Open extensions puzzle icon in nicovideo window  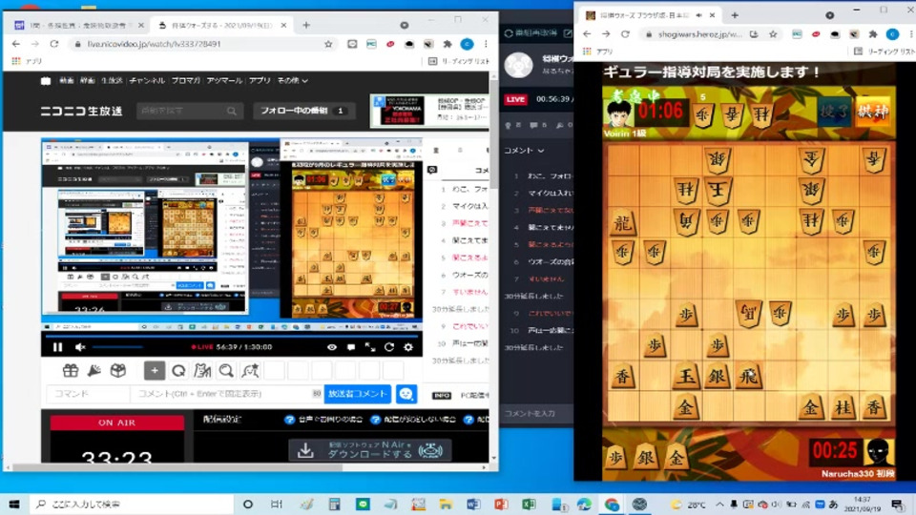[x=448, y=44]
